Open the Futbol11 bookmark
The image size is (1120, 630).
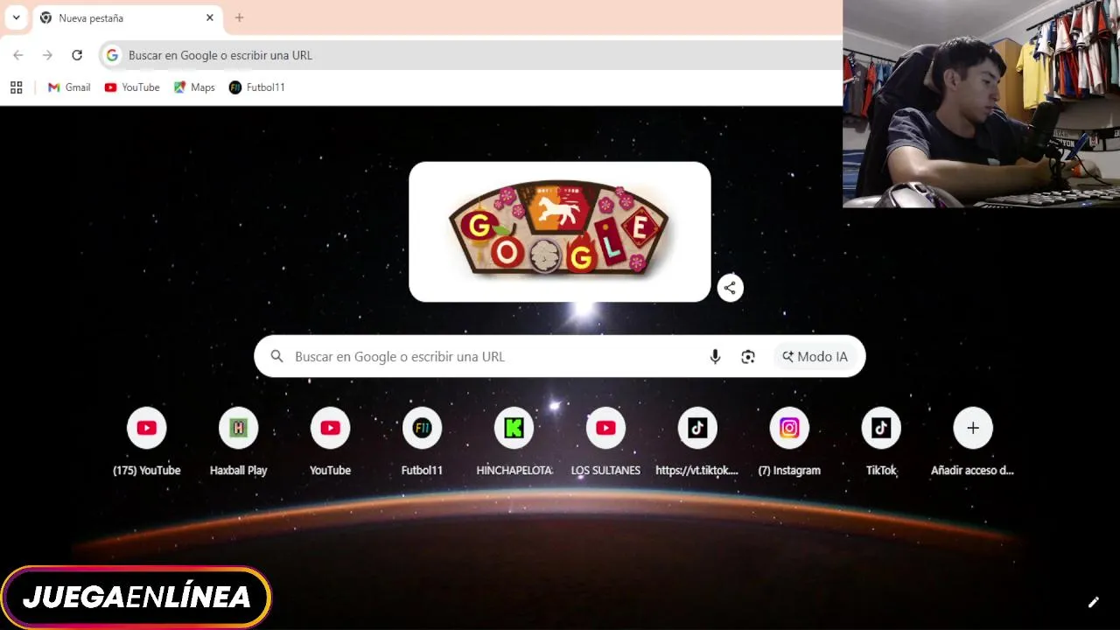(257, 87)
